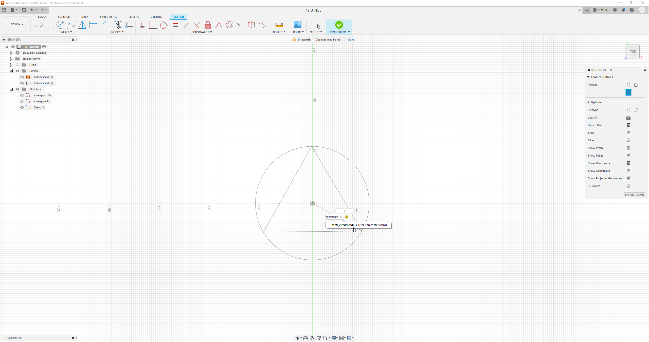Enable the 3D Sketch checkbox

click(628, 186)
